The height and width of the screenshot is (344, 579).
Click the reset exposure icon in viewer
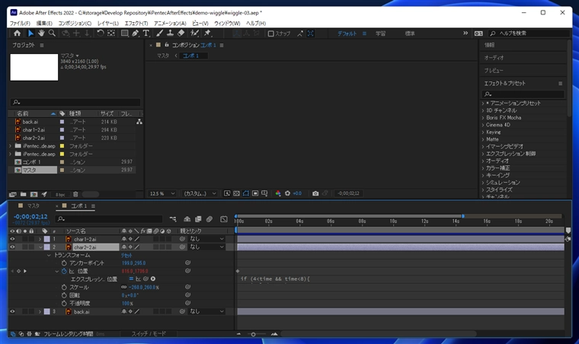tap(287, 193)
